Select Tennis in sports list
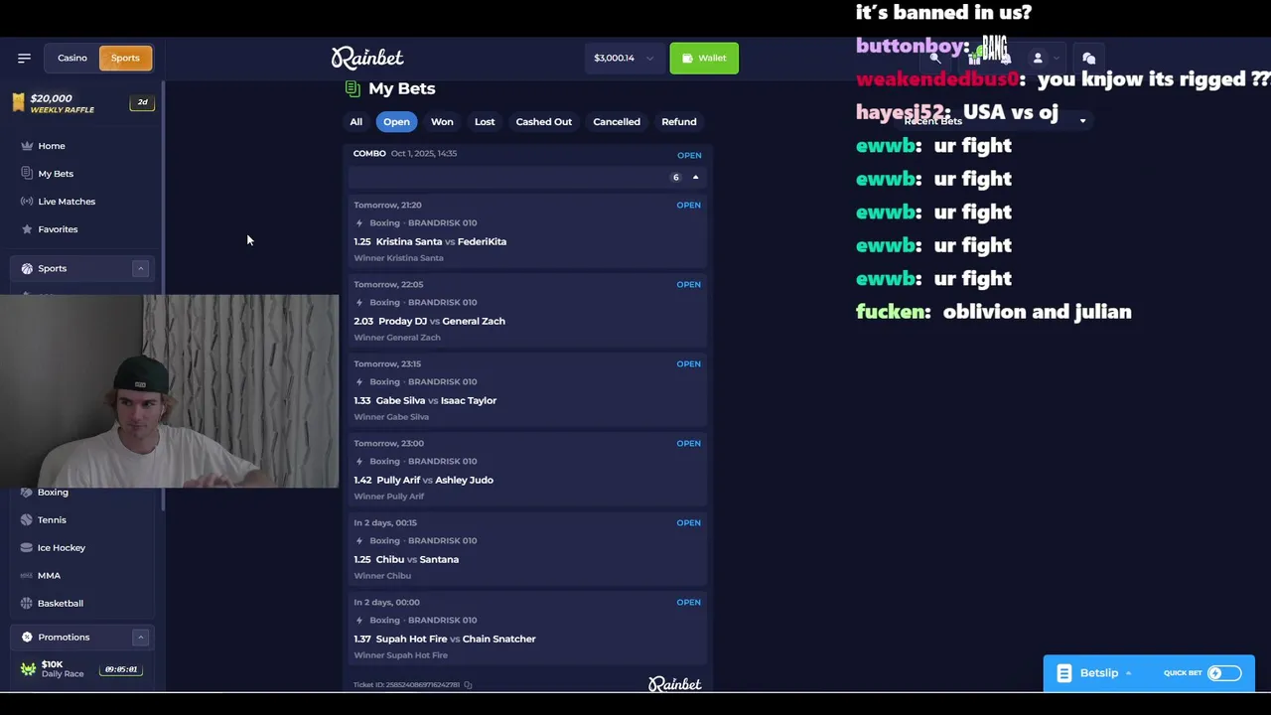1271x715 pixels. coord(52,520)
